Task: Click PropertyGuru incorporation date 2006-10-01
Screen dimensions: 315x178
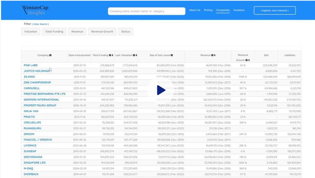Action: (x=79, y=105)
